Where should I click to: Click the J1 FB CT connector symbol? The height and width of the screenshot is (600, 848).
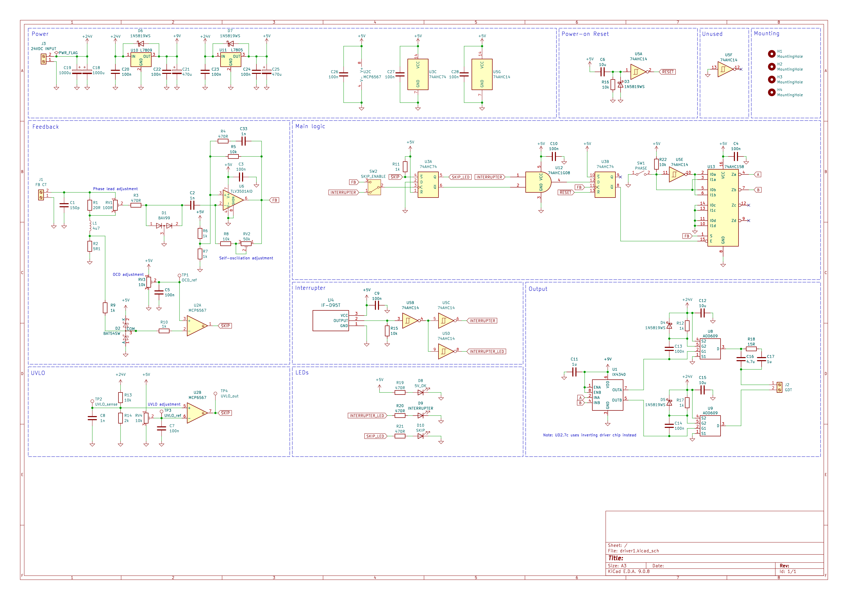pos(41,195)
